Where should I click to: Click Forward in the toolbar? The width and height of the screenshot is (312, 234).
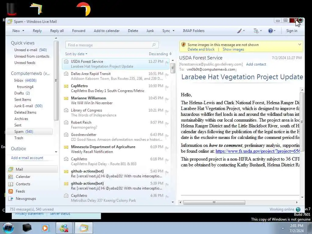pyautogui.click(x=79, y=31)
